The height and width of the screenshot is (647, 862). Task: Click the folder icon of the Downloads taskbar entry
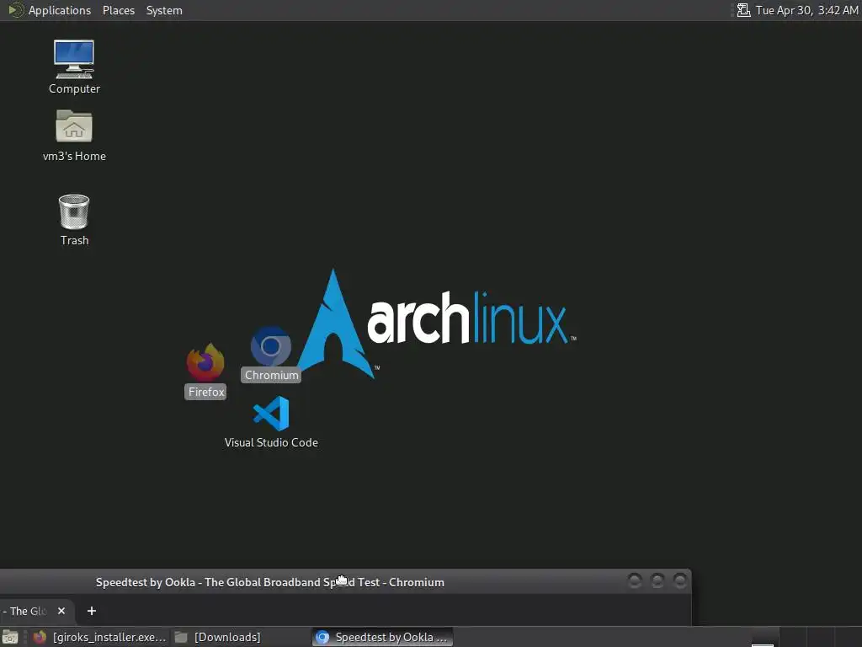click(x=181, y=637)
